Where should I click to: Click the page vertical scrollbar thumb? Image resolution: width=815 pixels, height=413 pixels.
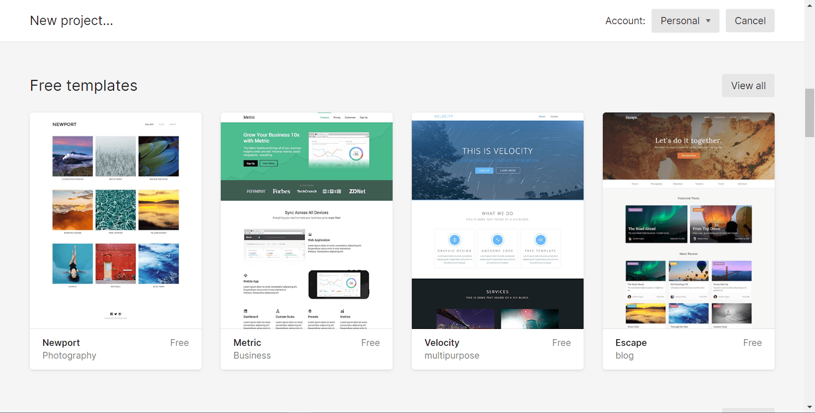point(809,113)
